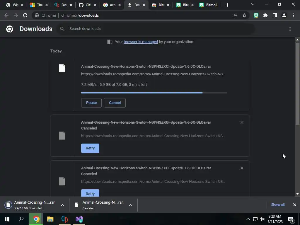Open Visual Studio from taskbar

[79, 219]
